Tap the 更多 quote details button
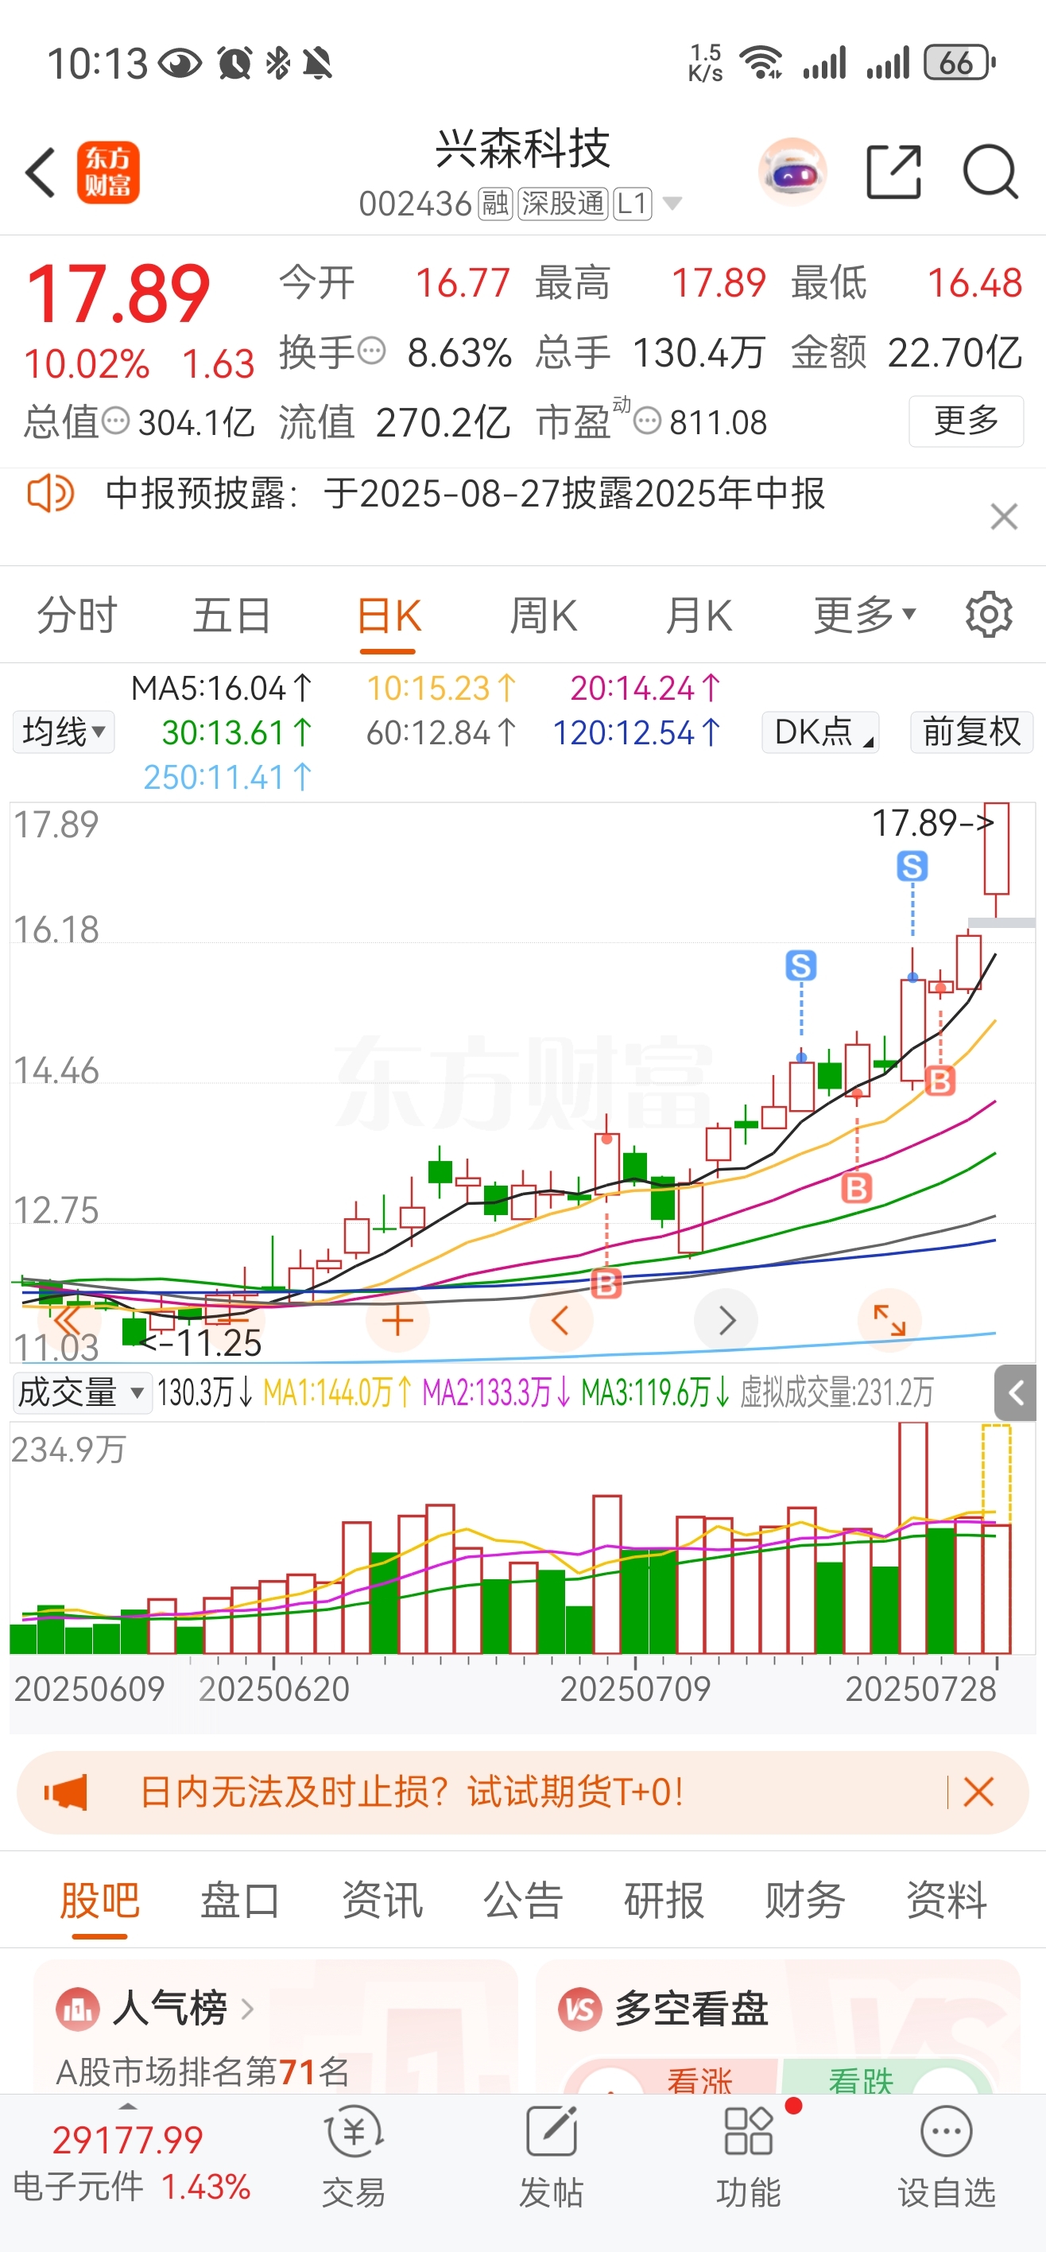Image resolution: width=1046 pixels, height=2252 pixels. point(967,421)
